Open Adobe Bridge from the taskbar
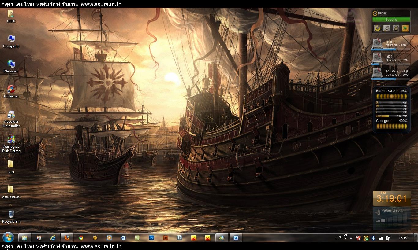The height and width of the screenshot is (250, 418). tap(166, 237)
